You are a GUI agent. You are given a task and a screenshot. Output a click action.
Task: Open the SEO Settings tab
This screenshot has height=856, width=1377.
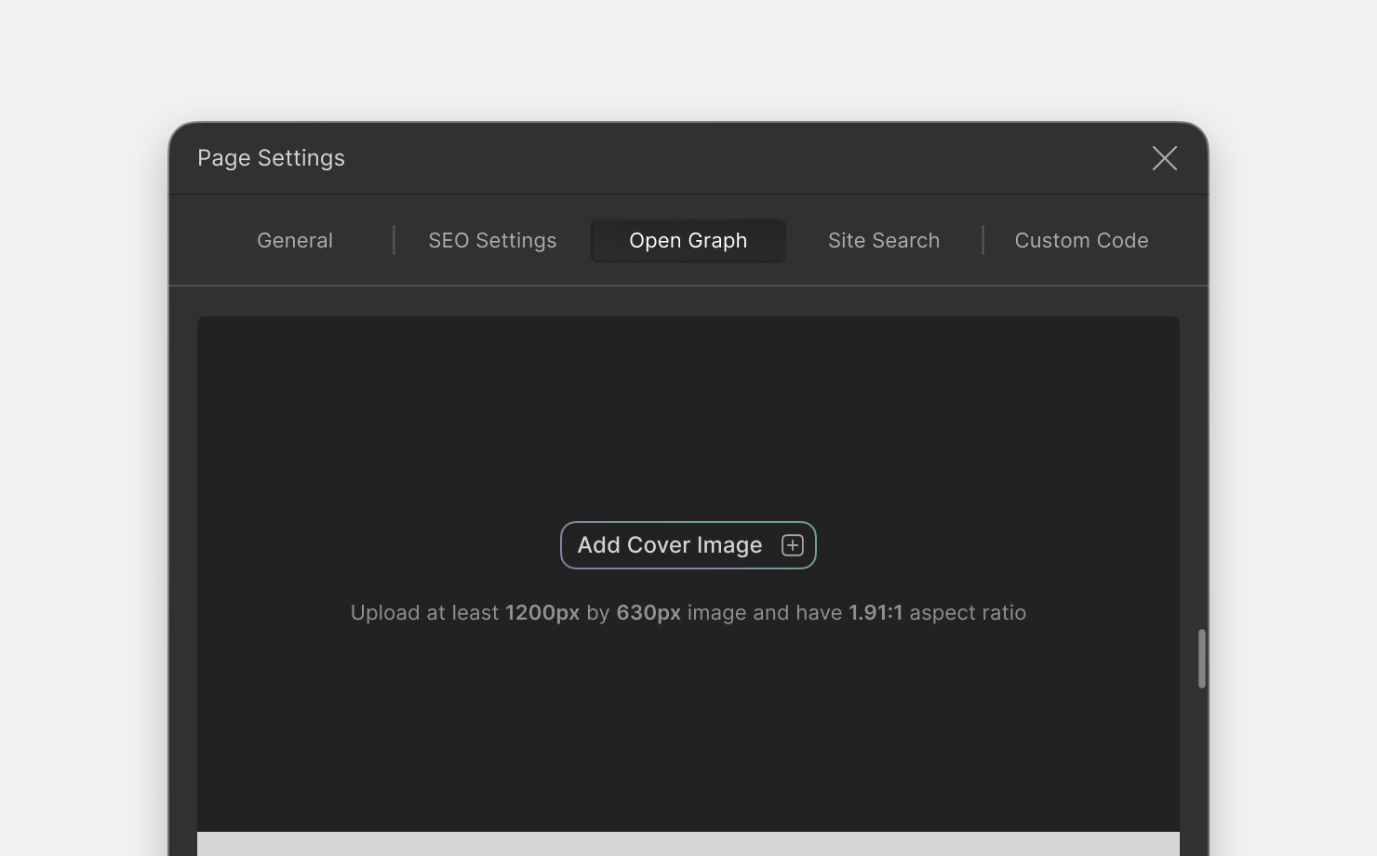[x=492, y=240]
